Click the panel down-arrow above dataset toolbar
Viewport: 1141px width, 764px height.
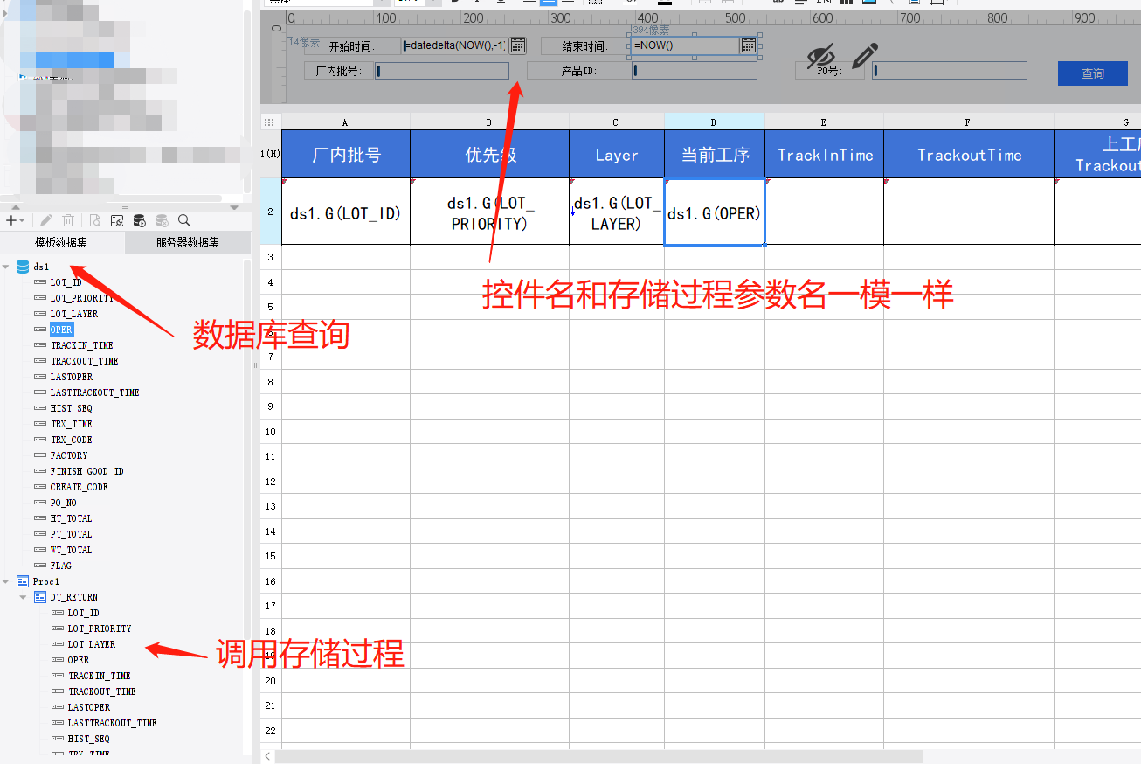pyautogui.click(x=234, y=207)
